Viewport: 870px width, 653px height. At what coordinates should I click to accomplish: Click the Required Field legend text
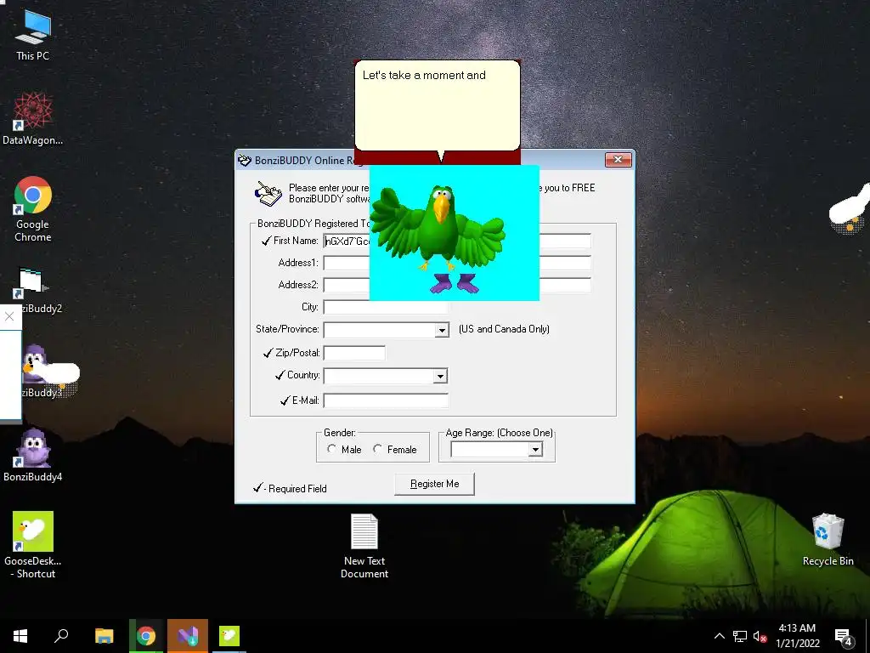pos(297,489)
